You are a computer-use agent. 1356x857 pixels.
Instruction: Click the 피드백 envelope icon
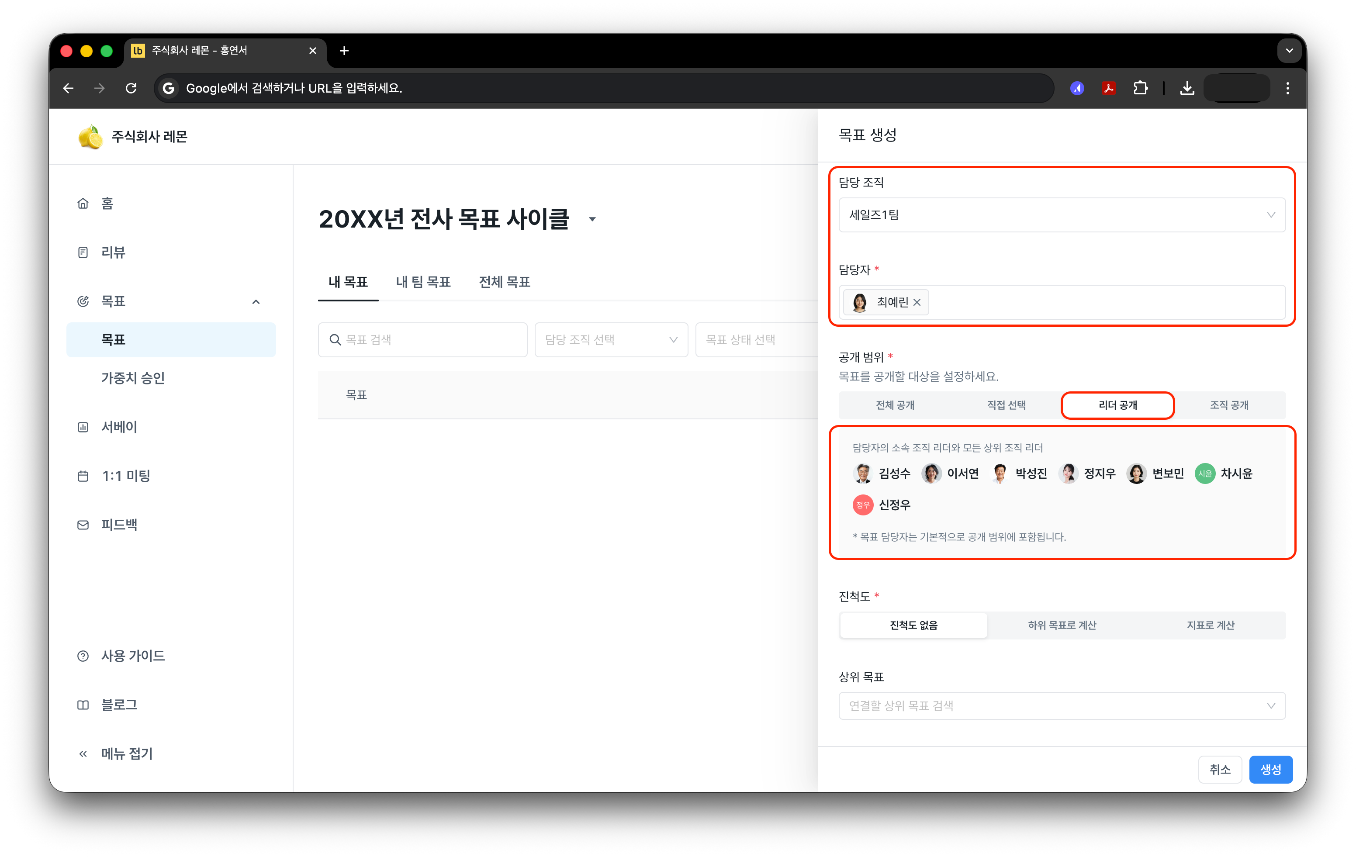(83, 525)
